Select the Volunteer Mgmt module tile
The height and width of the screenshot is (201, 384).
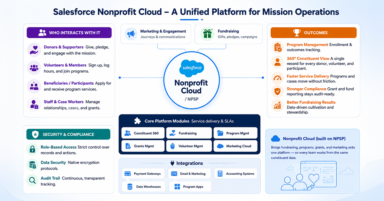189,146
